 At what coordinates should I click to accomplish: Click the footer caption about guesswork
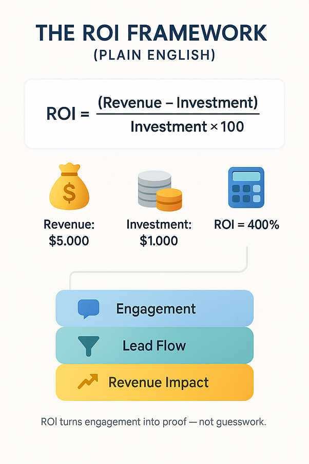pos(154,423)
